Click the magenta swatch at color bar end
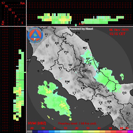 pyautogui.click(x=130, y=131)
